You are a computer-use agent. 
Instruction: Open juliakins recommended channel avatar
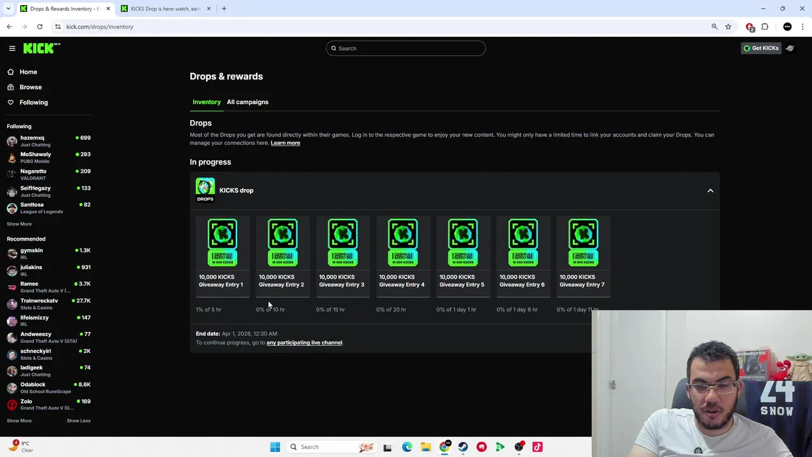(12, 270)
